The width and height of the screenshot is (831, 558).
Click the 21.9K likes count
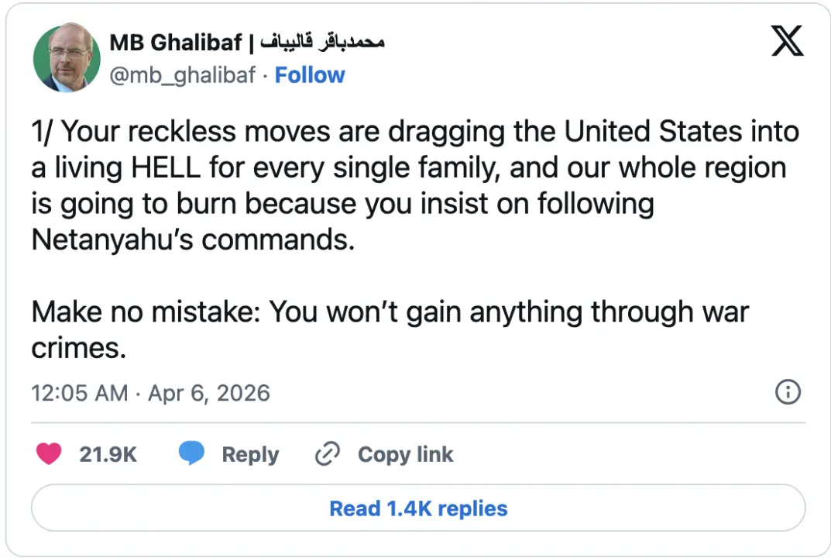click(108, 455)
